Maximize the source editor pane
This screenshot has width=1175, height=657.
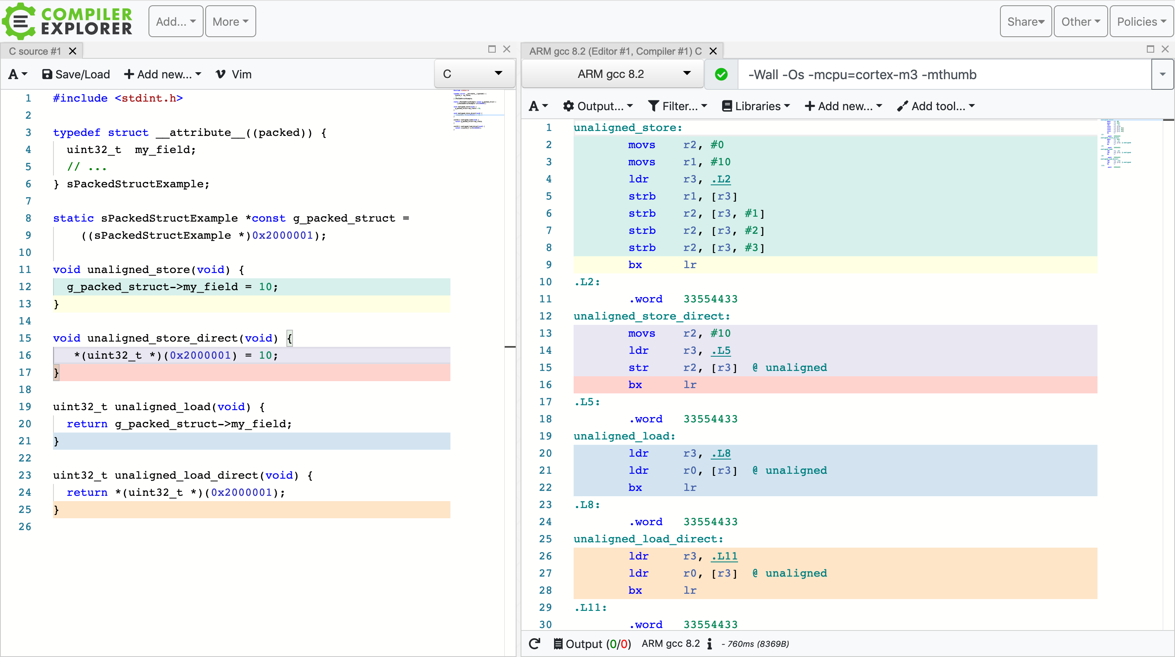(x=492, y=49)
